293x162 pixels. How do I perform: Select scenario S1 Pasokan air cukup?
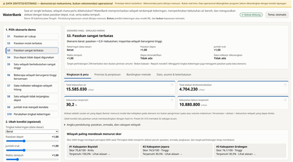32,36
